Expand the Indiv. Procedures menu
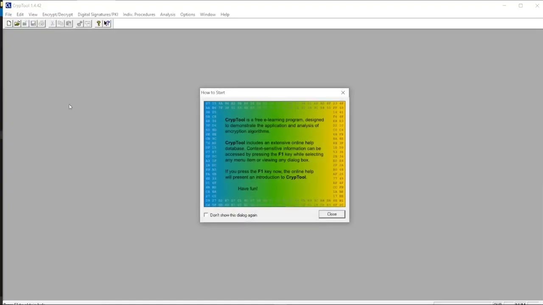Image resolution: width=543 pixels, height=305 pixels. tap(139, 14)
